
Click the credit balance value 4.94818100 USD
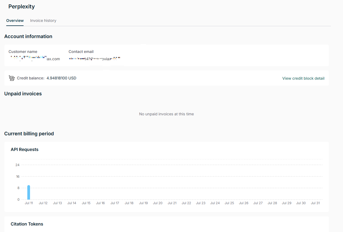click(61, 78)
